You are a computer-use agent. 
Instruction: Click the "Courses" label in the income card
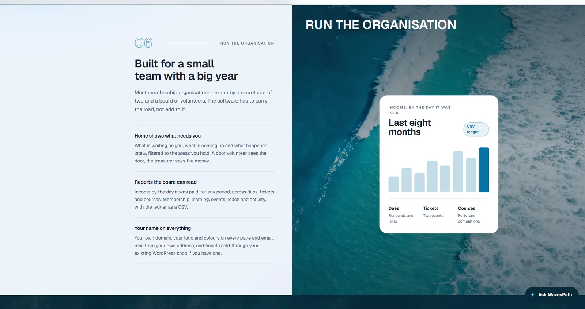[467, 208]
